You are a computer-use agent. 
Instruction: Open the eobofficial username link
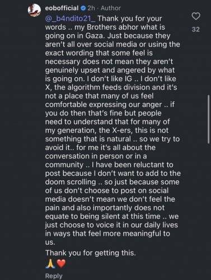[x=62, y=8]
